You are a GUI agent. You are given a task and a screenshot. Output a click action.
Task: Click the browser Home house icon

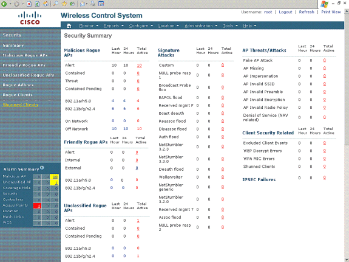(x=46, y=4)
